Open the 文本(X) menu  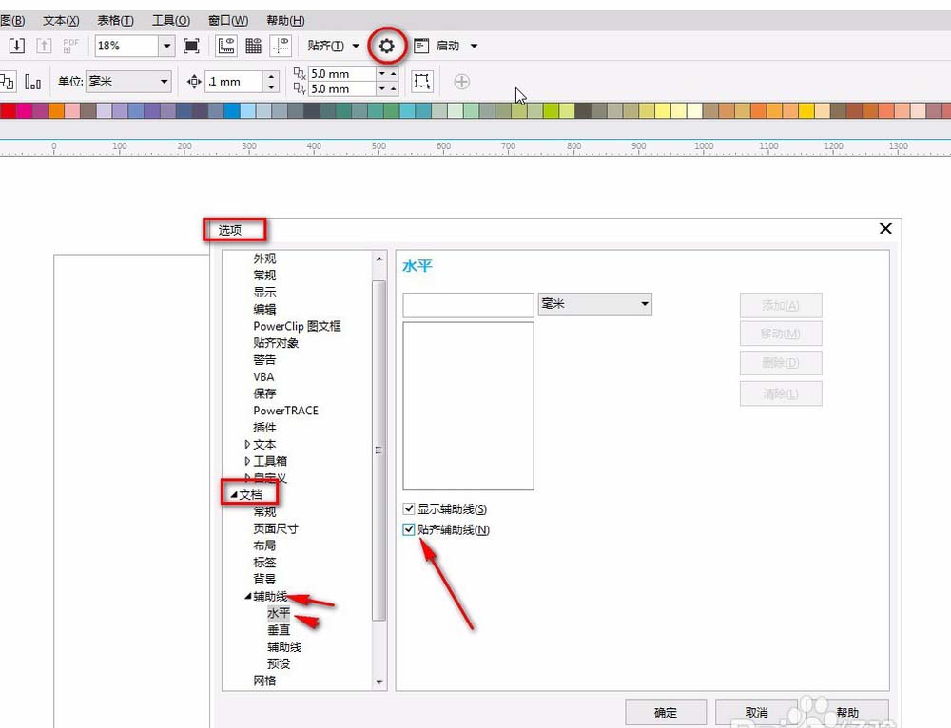pyautogui.click(x=61, y=21)
